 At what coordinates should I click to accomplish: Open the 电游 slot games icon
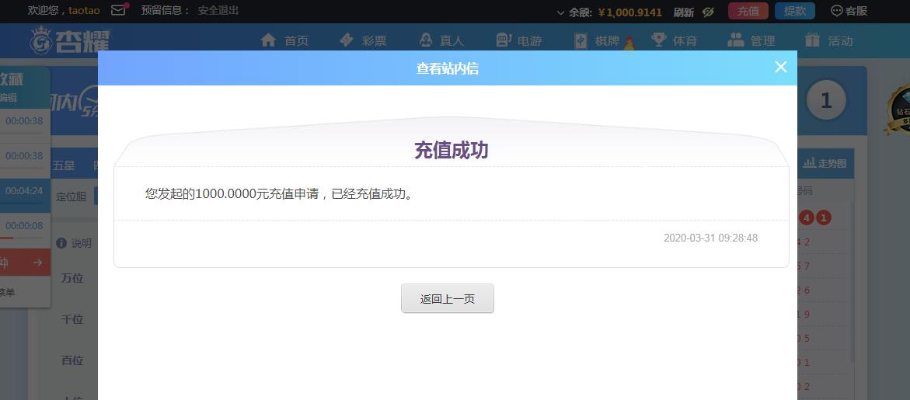click(x=504, y=40)
